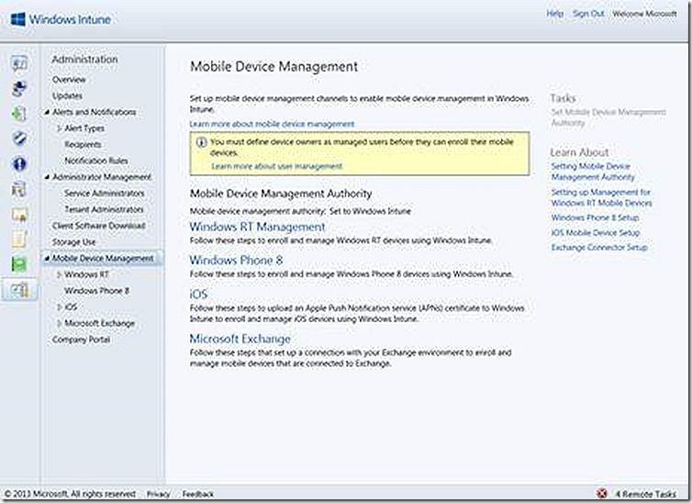
Task: Expand the iOS tree node
Action: click(59, 307)
